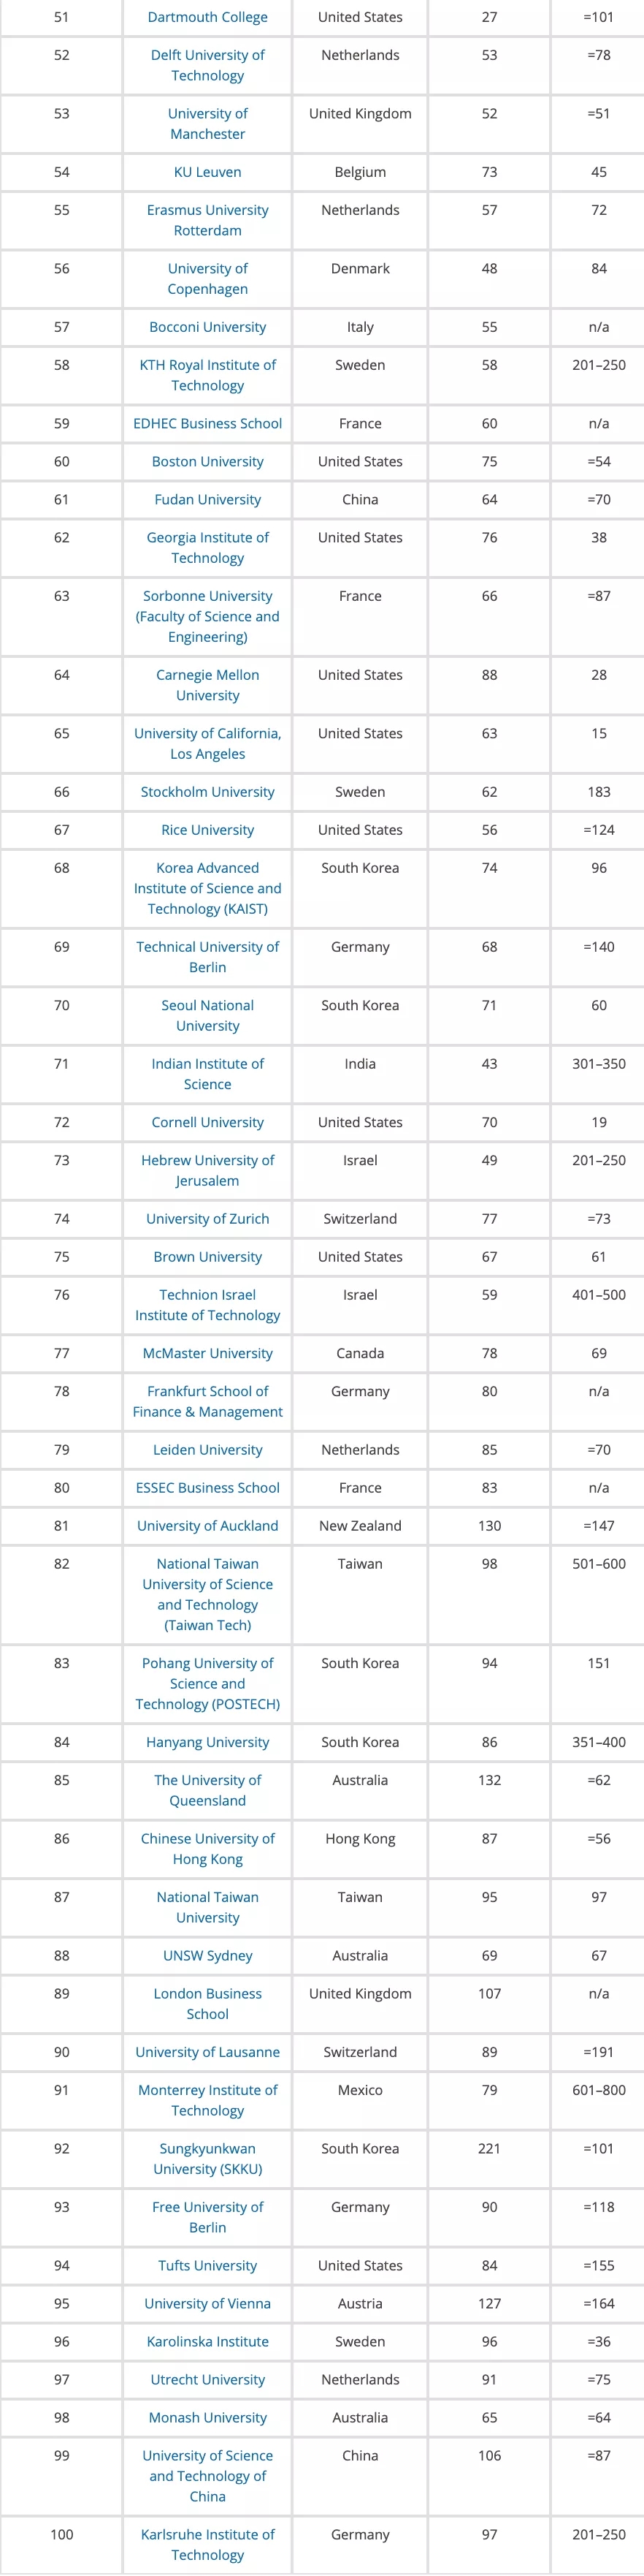The width and height of the screenshot is (644, 2576).
Task: Select the ESSEC Business School link
Action: tap(207, 1487)
